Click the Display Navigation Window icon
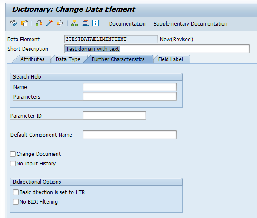 [x=85, y=23]
